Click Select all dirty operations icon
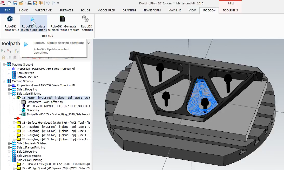Image resolution: width=284 pixels, height=170 pixels. [9, 51]
